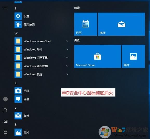This screenshot has height=139, width=150.
Task: Click the Windows 附件 folder icon
Action: pyautogui.click(x=18, y=49)
